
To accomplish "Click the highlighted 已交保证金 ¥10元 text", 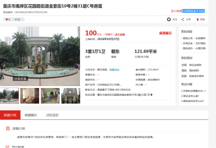I will click(193, 11).
